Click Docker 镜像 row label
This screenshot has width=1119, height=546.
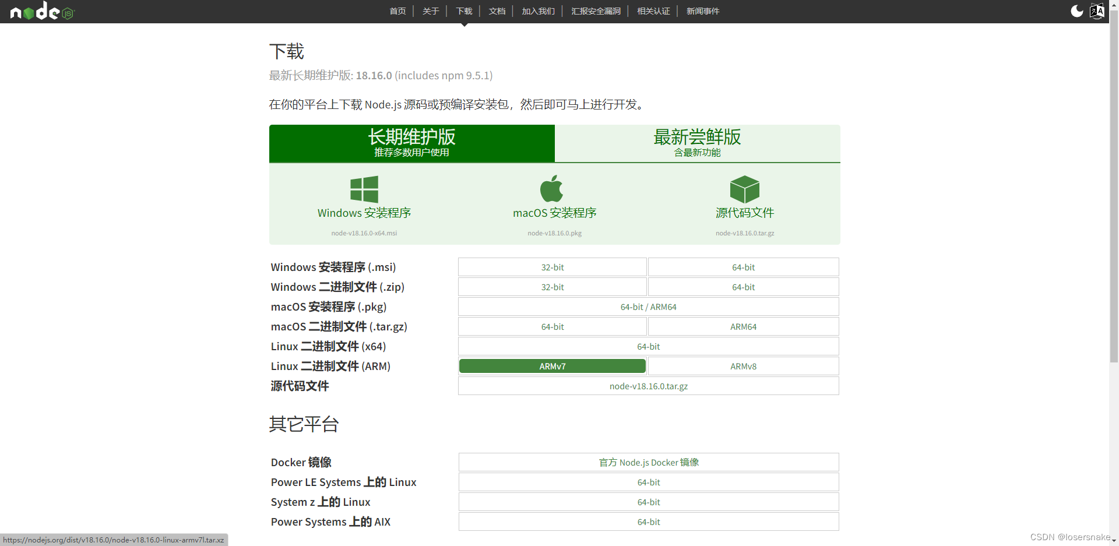(x=301, y=462)
